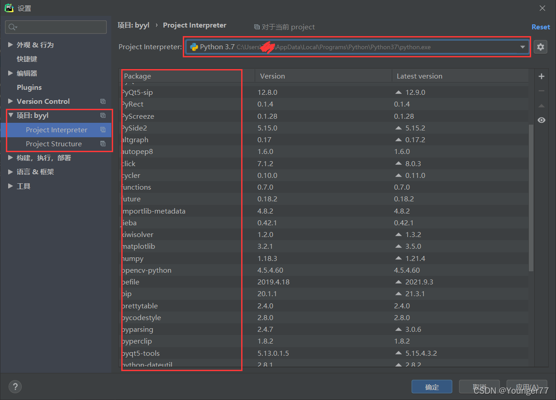Expand the 工具 section
Image resolution: width=556 pixels, height=400 pixels.
pyautogui.click(x=11, y=186)
